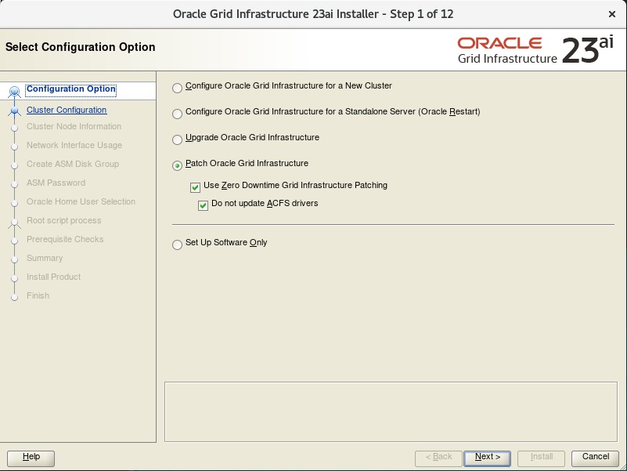627x471 pixels.
Task: Cancel the installer
Action: [x=596, y=458]
